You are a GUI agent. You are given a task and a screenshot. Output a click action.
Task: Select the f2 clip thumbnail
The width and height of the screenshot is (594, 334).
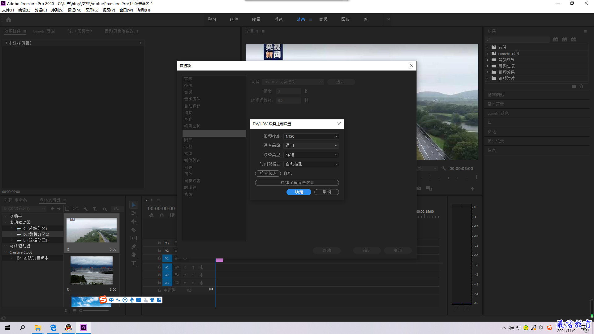click(92, 270)
